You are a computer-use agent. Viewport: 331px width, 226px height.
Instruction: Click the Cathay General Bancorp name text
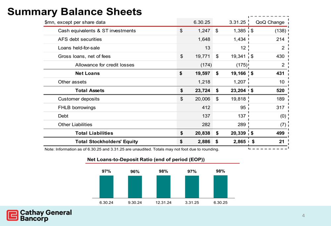tap(46, 215)
